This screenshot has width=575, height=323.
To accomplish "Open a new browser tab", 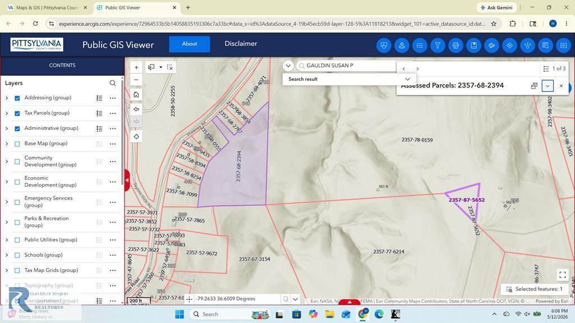I will (x=188, y=7).
